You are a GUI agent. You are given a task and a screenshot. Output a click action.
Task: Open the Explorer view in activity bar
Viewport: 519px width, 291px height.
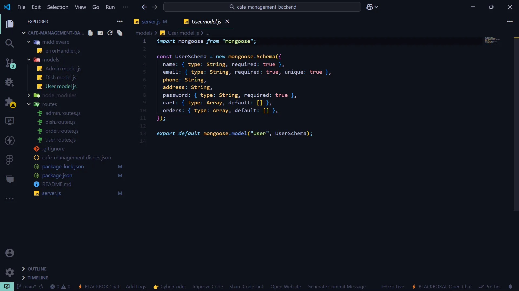point(10,24)
